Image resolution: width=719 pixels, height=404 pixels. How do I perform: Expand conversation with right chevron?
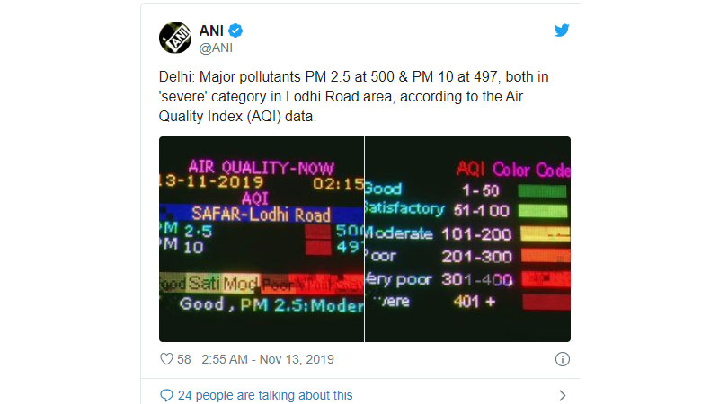click(x=563, y=395)
